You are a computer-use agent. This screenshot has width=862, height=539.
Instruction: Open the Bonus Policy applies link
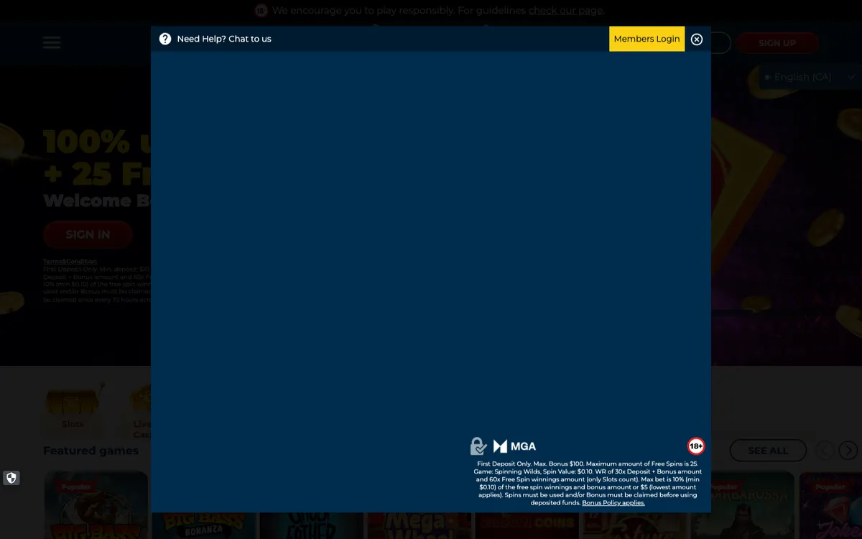tap(613, 503)
